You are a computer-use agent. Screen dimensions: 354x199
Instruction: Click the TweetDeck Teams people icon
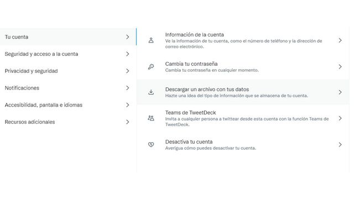click(151, 118)
